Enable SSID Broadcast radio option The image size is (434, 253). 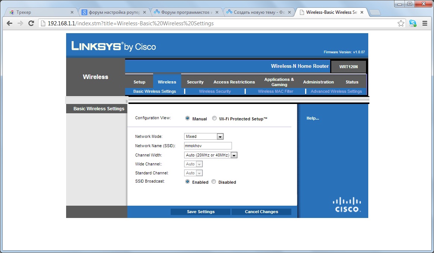pos(187,181)
